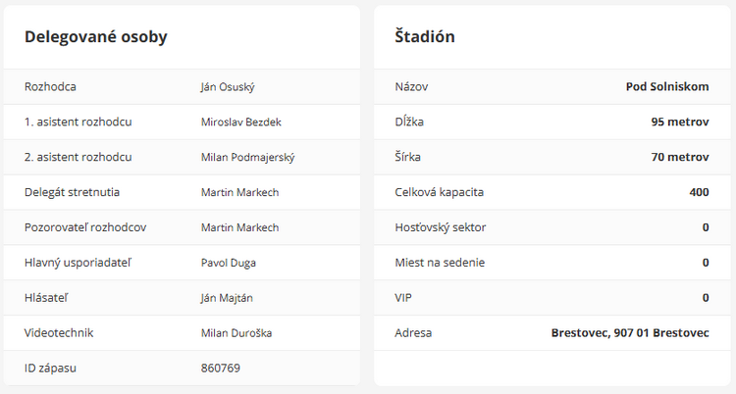The width and height of the screenshot is (736, 394).
Task: Click the Miest na sedenie label
Action: click(439, 263)
